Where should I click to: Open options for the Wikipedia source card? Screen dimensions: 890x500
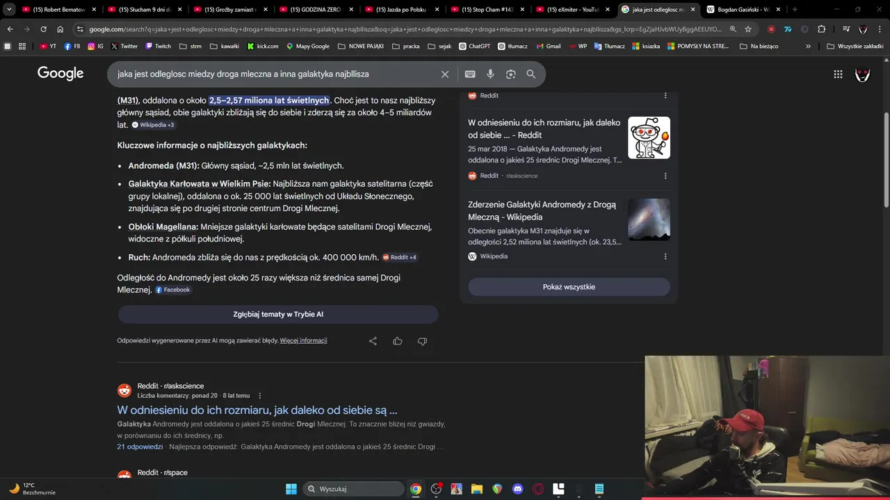tap(665, 256)
